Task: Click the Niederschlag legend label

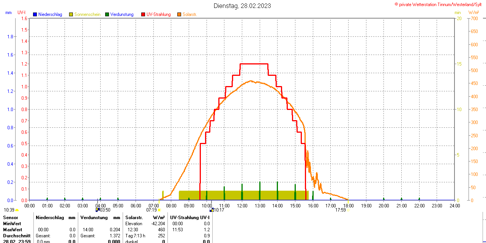Action: click(50, 14)
